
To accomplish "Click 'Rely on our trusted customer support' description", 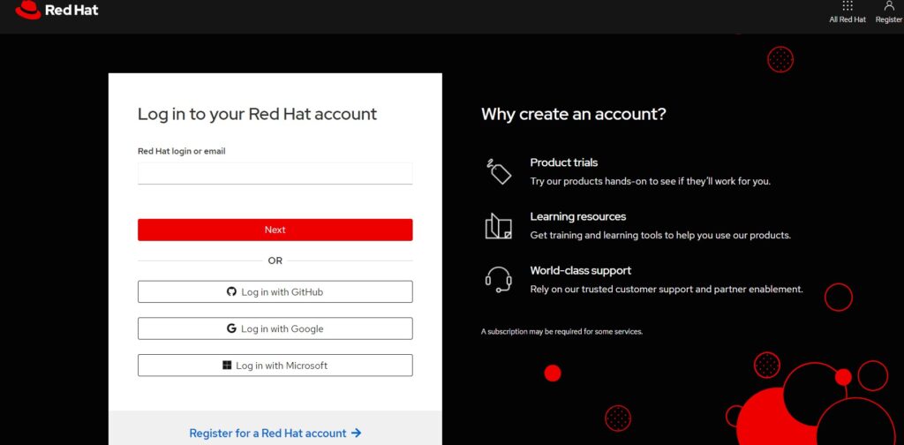I will pyautogui.click(x=667, y=290).
